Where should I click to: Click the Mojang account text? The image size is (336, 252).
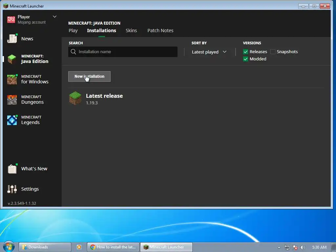click(x=31, y=22)
